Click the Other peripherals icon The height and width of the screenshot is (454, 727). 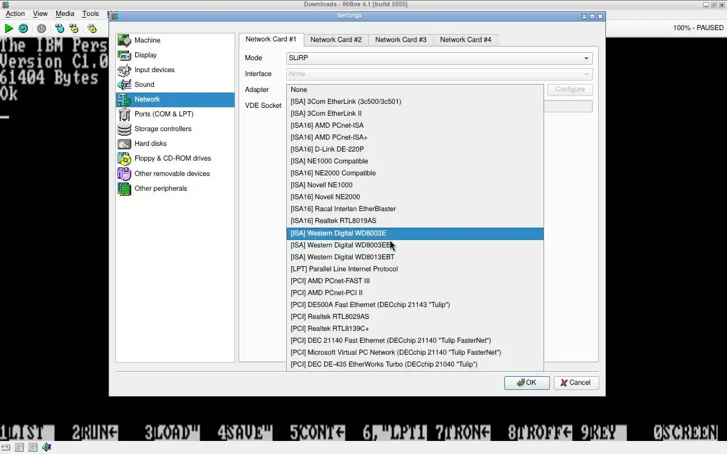[x=124, y=188]
